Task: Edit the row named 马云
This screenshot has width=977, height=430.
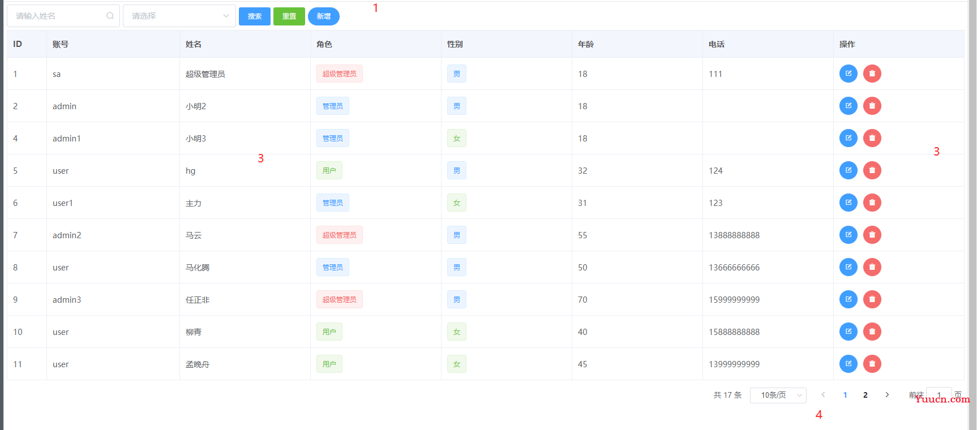Action: click(x=848, y=235)
